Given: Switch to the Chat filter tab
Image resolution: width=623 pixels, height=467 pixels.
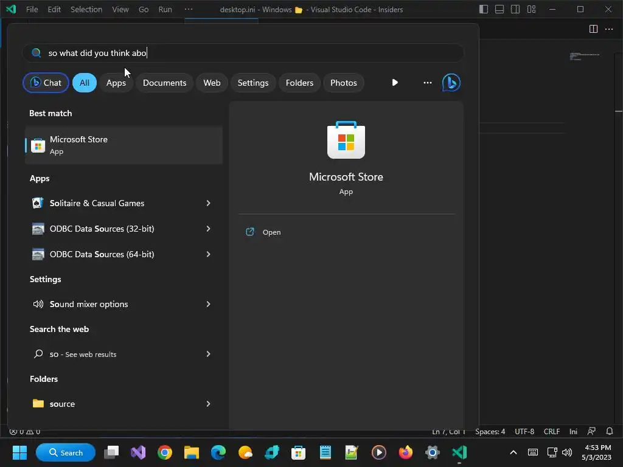Looking at the screenshot, I should click(46, 83).
